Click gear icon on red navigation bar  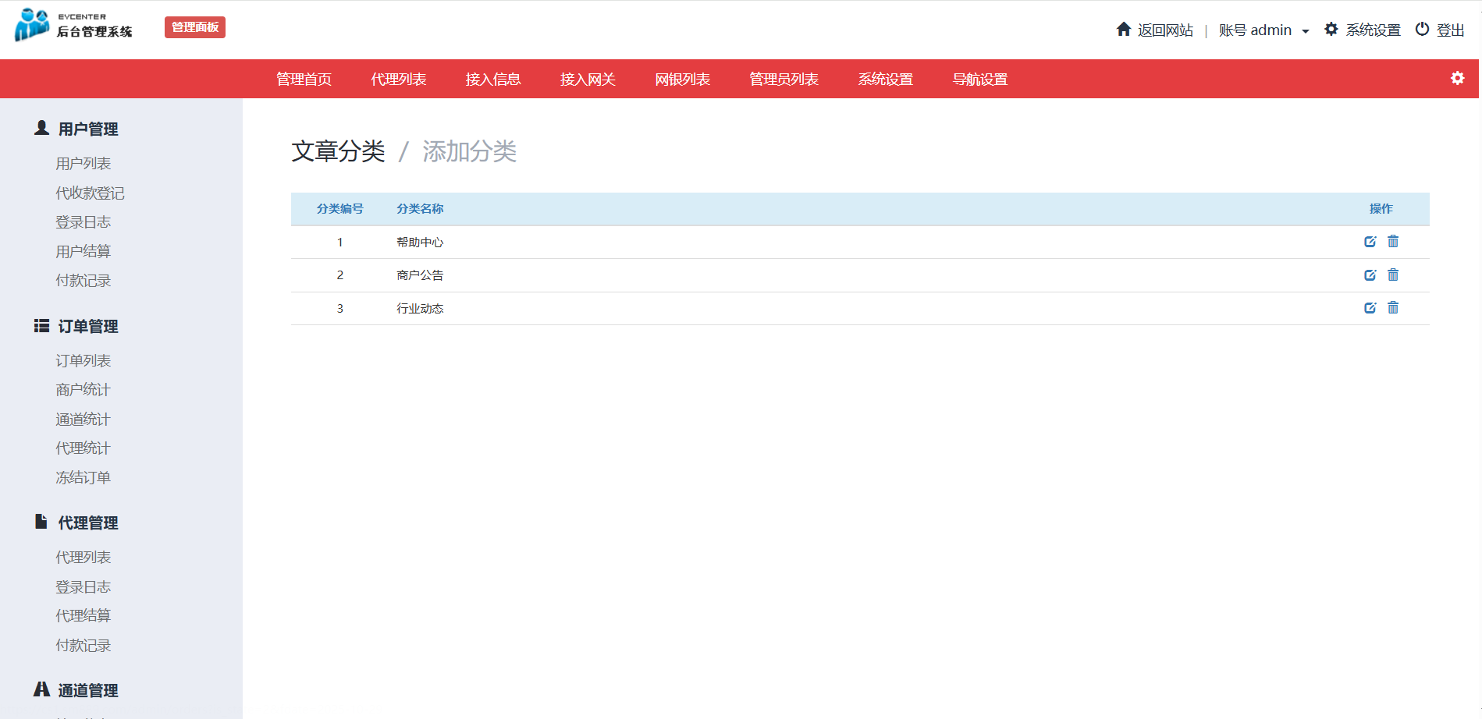(1457, 79)
